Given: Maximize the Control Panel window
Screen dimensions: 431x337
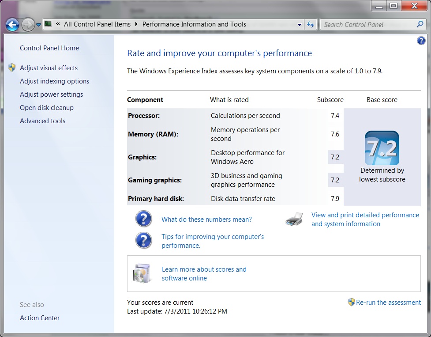Looking at the screenshot, I should (394, 6).
